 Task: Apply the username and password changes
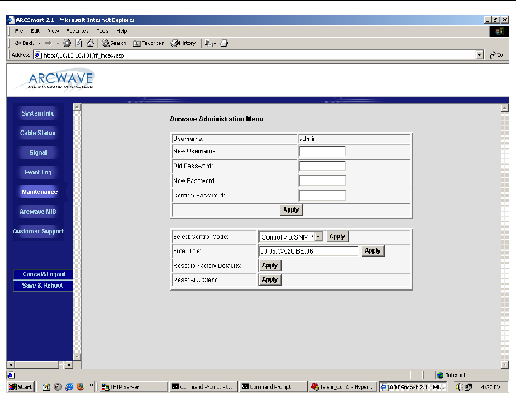(x=291, y=210)
